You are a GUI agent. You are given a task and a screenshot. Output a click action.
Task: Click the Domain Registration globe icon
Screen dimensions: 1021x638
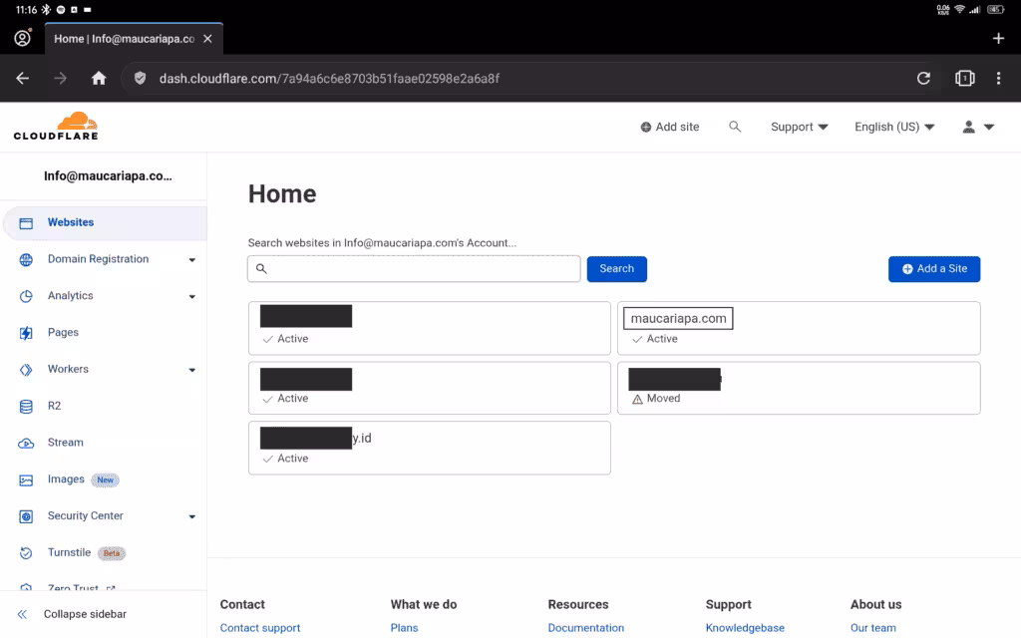(x=26, y=260)
